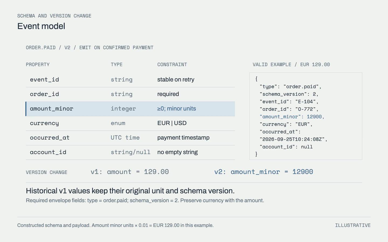Select the order_id property cell
This screenshot has width=388, height=242.
click(x=44, y=94)
